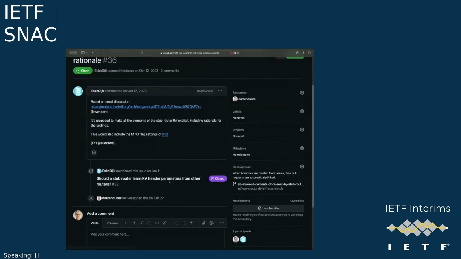This screenshot has width=461, height=259.
Task: Open a new browser tab with plus
Action: click(x=303, y=53)
